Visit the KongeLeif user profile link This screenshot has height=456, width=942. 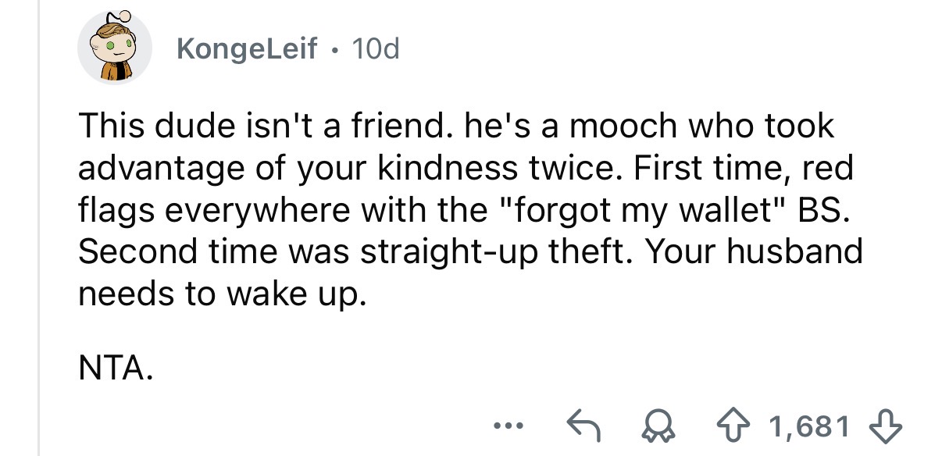click(x=247, y=49)
